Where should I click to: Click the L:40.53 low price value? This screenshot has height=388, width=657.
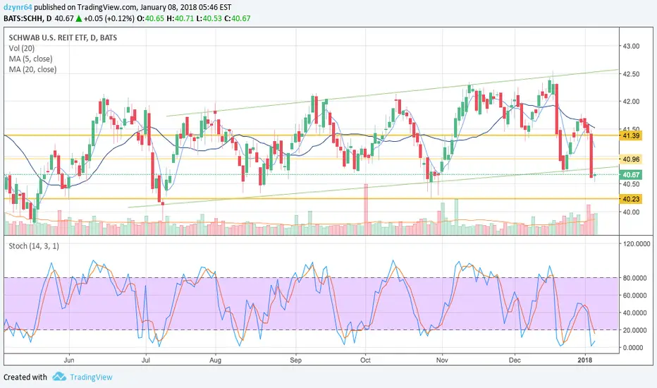pyautogui.click(x=209, y=18)
